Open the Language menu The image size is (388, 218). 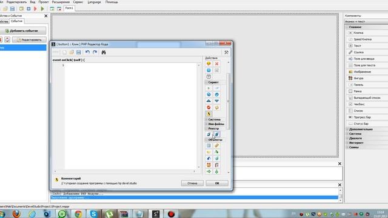click(95, 2)
